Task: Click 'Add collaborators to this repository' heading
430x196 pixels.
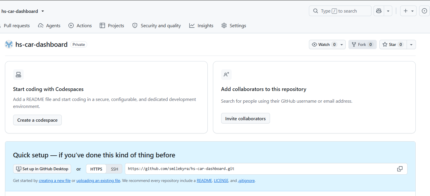Action: tap(264, 89)
